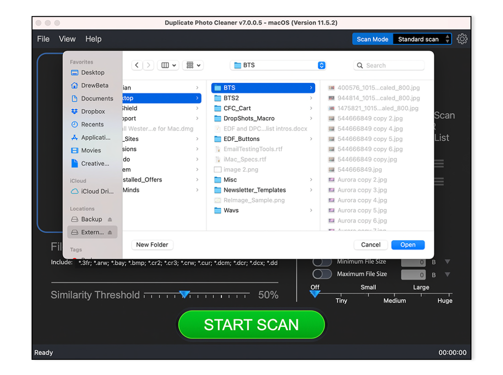
Task: Open the Scan Mode dropdown
Action: coord(422,39)
